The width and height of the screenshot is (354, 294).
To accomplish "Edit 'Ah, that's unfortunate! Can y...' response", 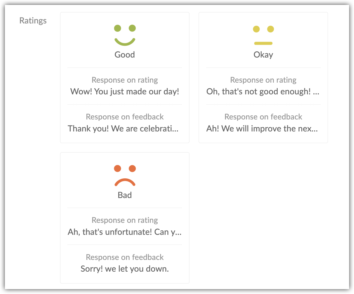I will (x=124, y=232).
